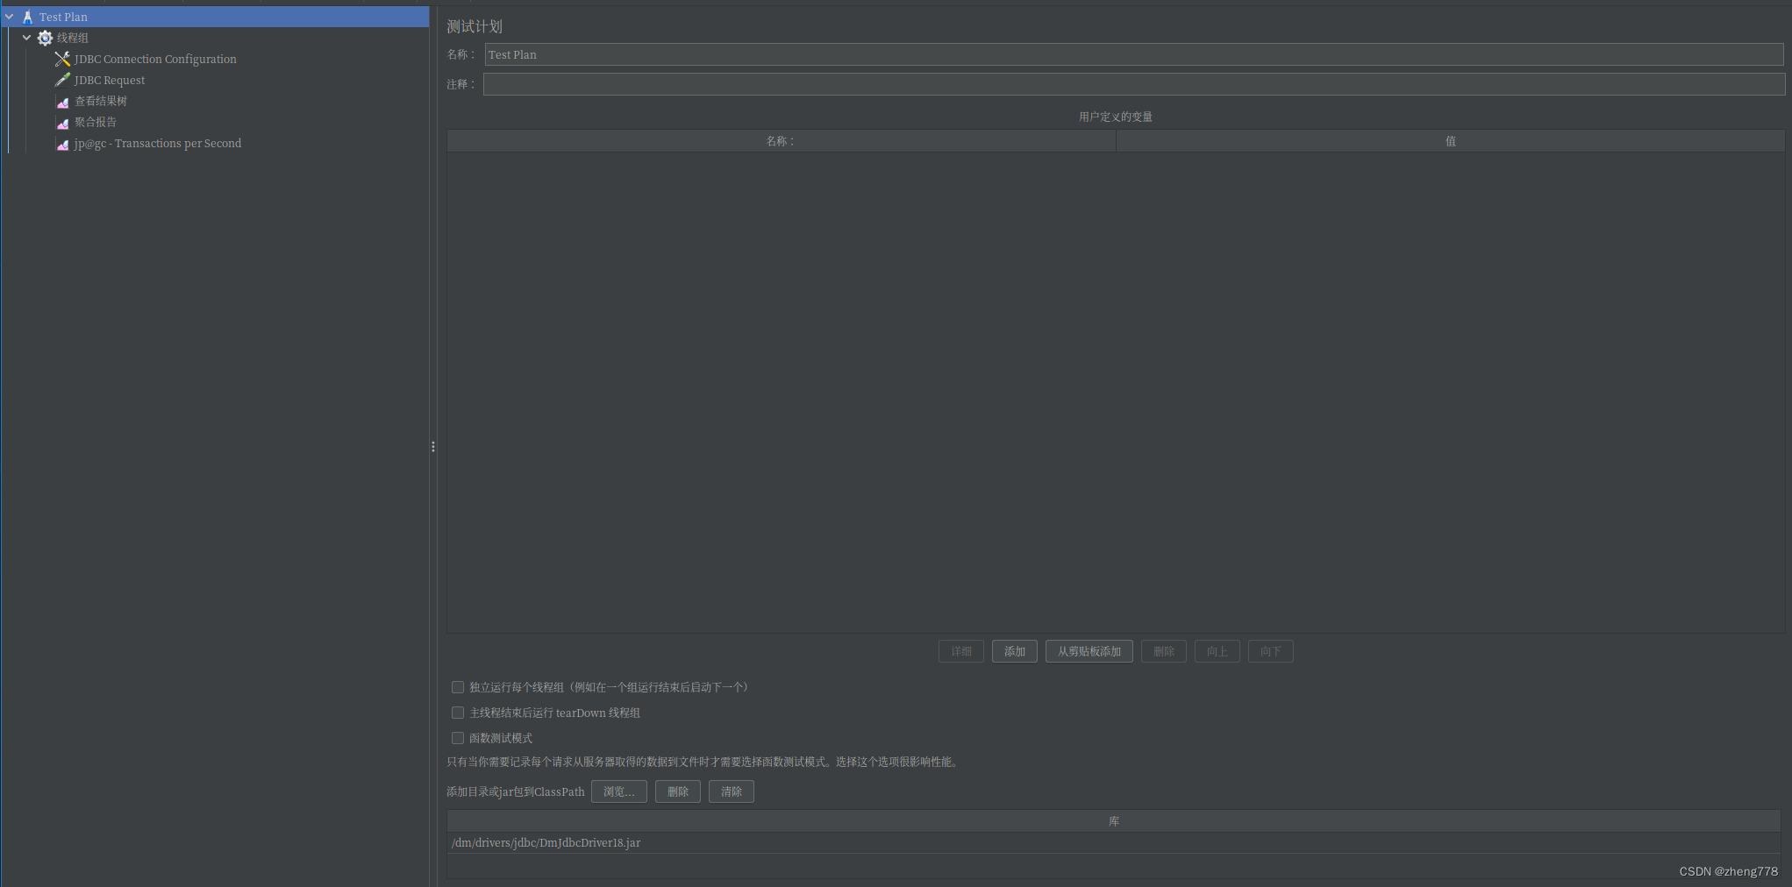This screenshot has height=887, width=1792.
Task: Select JDBC Connection Configuration in tree
Action: point(155,59)
